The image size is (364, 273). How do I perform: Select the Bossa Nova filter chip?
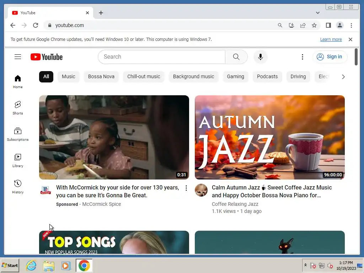[101, 77]
